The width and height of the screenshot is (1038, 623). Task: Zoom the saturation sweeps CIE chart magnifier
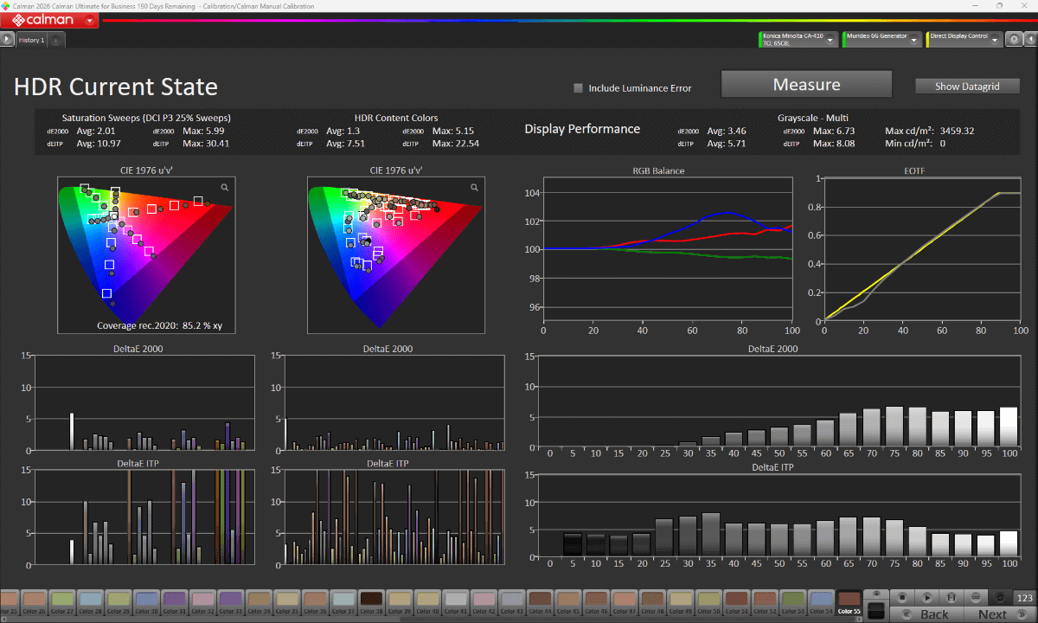tap(224, 187)
